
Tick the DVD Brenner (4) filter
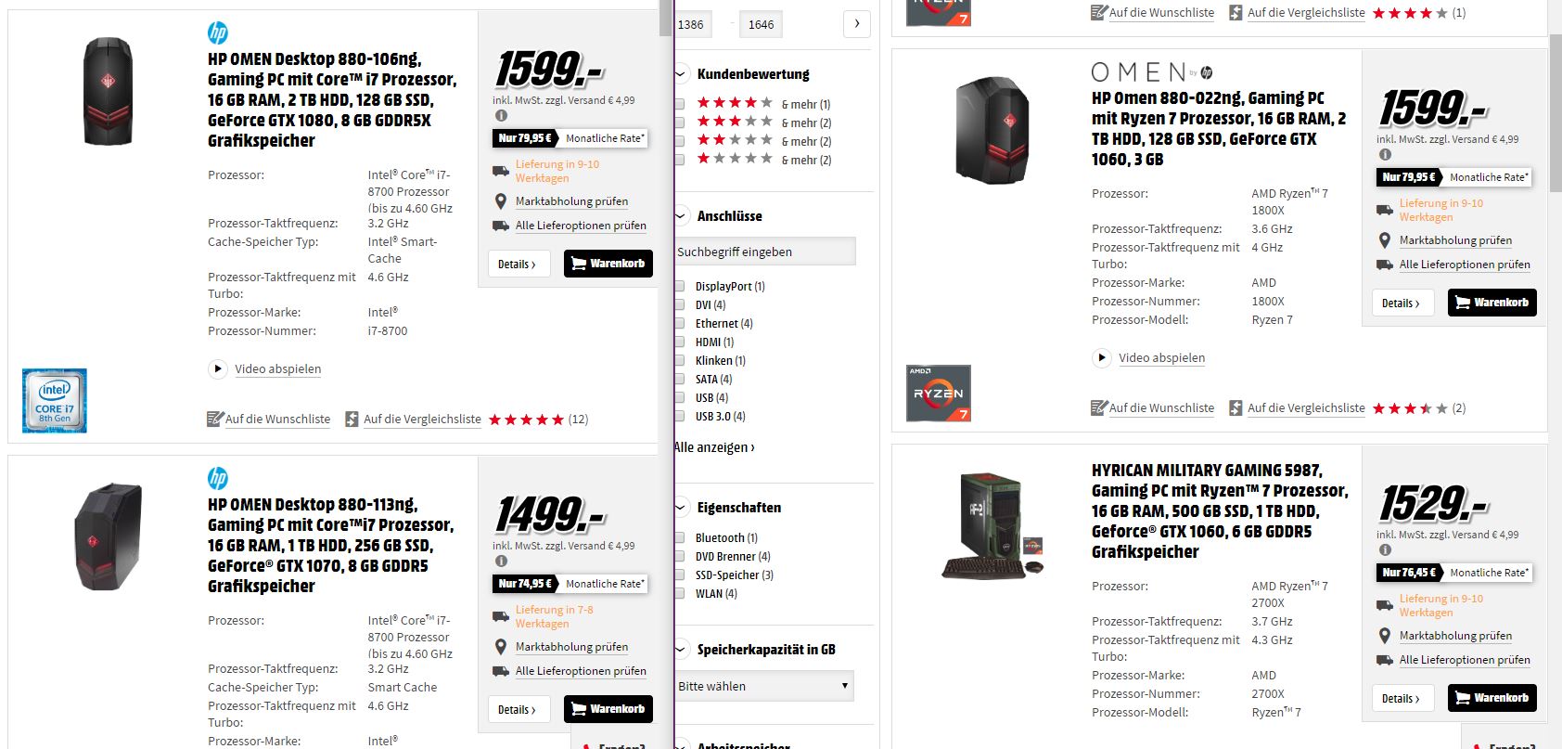[680, 557]
